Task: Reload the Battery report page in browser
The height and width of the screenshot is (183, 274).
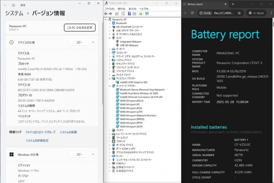Action: pos(192,13)
